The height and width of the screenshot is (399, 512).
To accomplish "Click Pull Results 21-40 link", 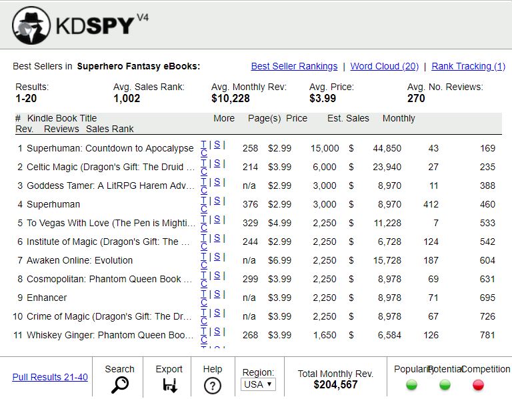I will click(50, 377).
